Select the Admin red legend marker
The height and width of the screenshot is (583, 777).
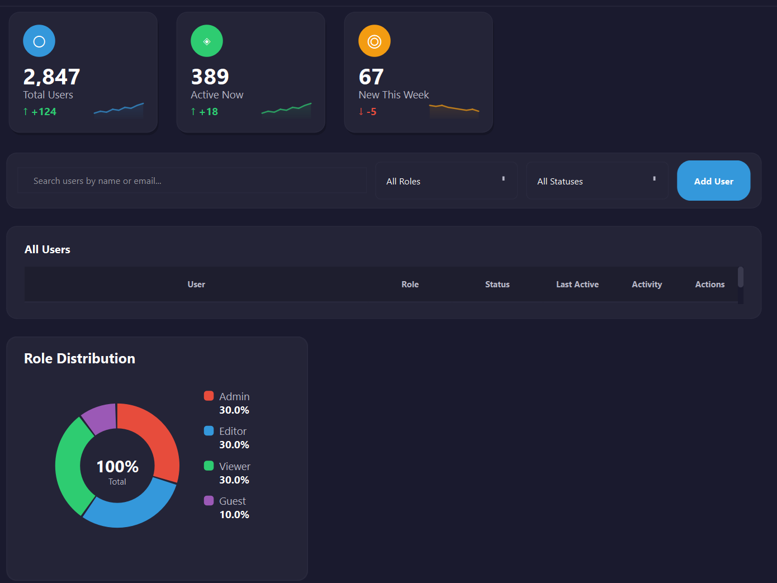[209, 395]
